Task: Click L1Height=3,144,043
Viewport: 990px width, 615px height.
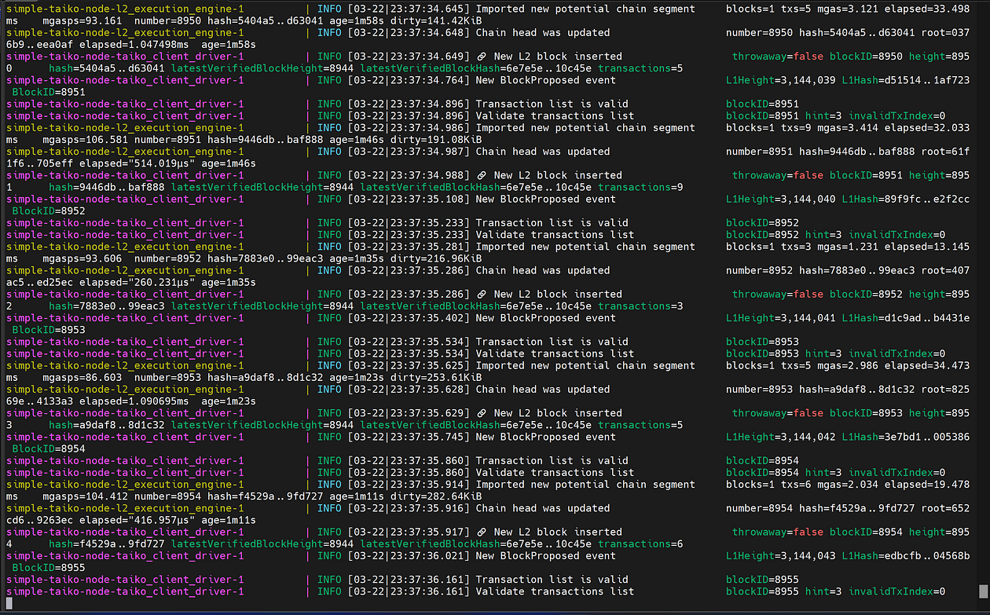Action: click(781, 555)
